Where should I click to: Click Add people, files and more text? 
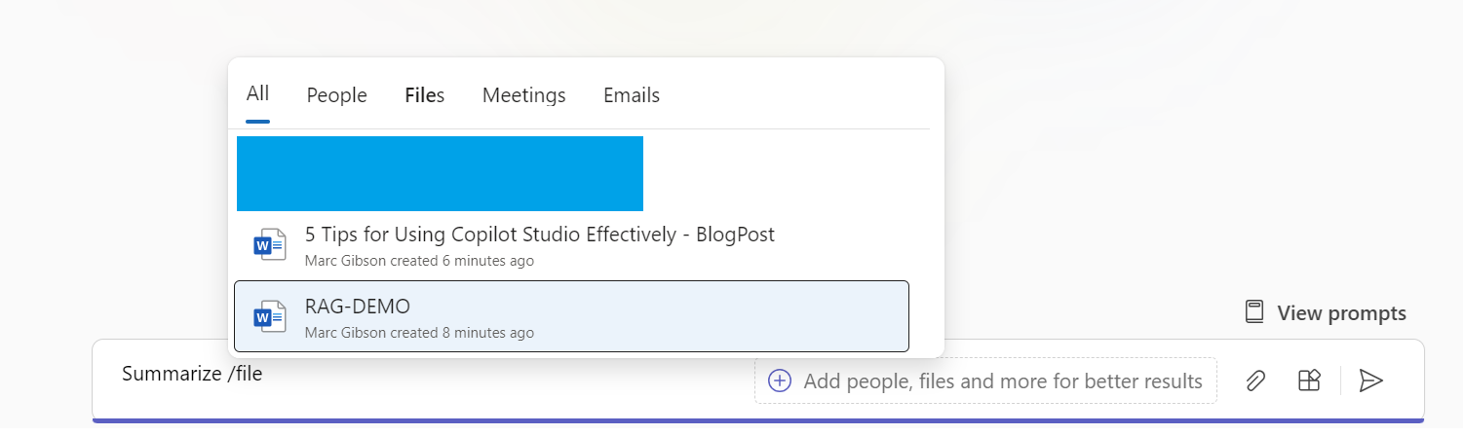[x=1003, y=381]
